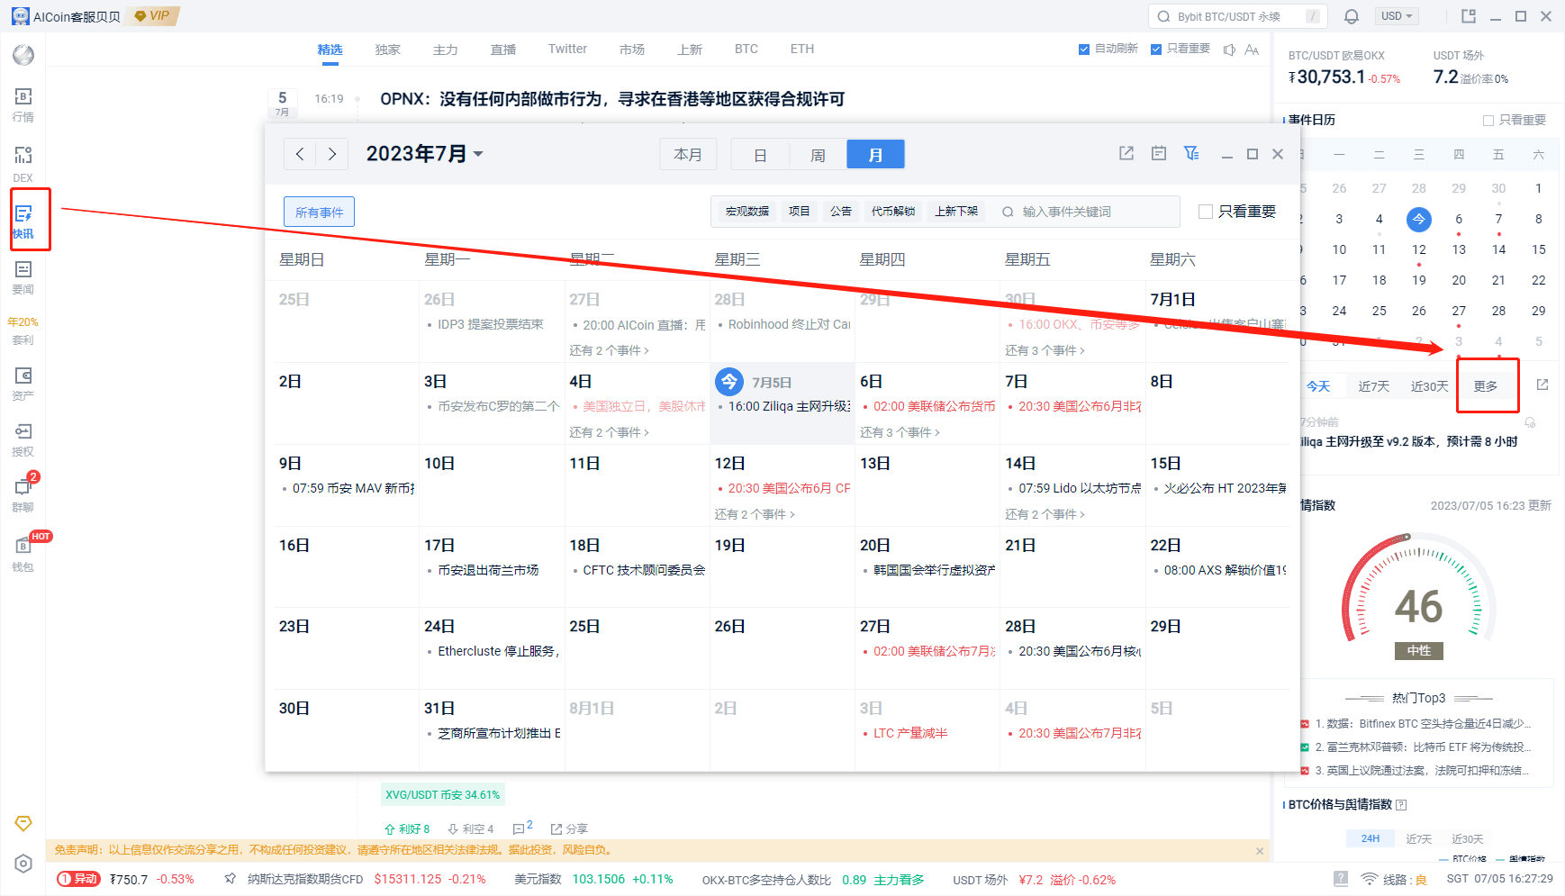Click the calendar icon in event dialog header
Image resolution: width=1565 pixels, height=896 pixels.
point(1159,154)
